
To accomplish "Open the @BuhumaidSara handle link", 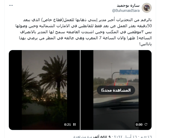I will pos(126,11).
